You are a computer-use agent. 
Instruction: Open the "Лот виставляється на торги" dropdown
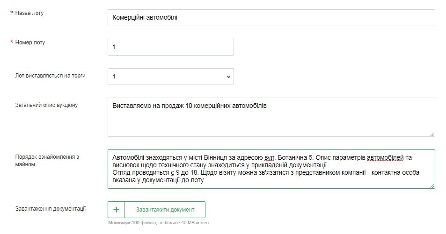(170, 77)
